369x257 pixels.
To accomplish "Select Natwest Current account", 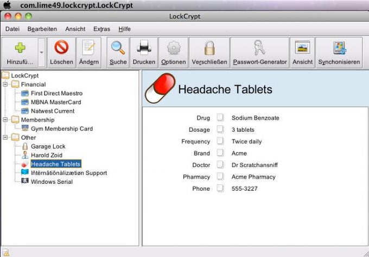I will coord(53,111).
